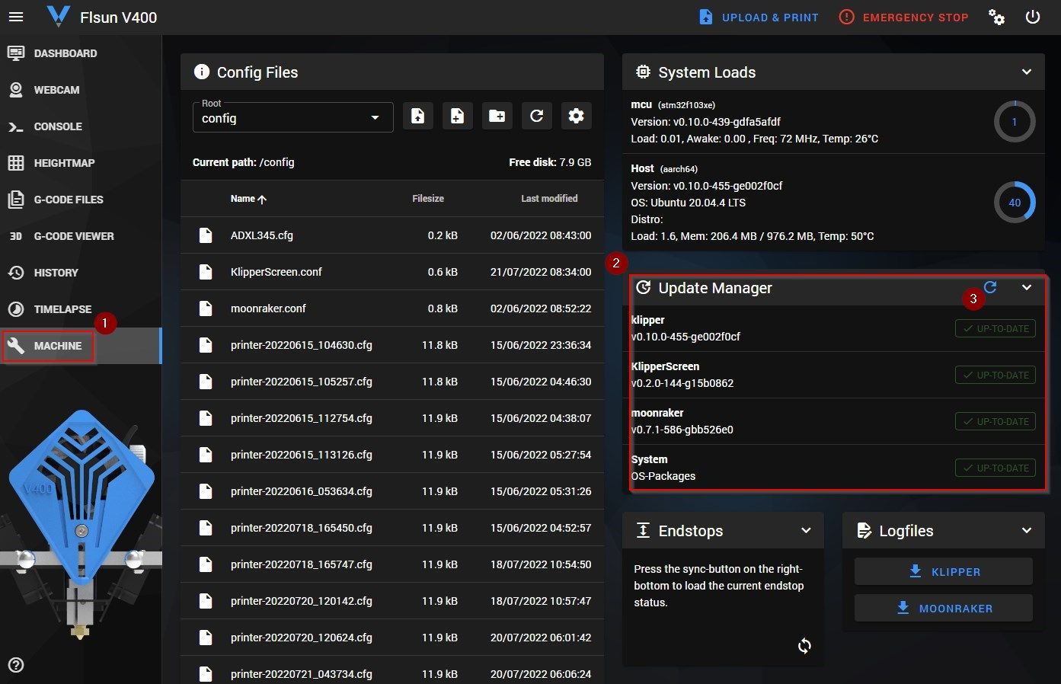Viewport: 1061px width, 684px height.
Task: Open the History page
Action: (x=81, y=273)
